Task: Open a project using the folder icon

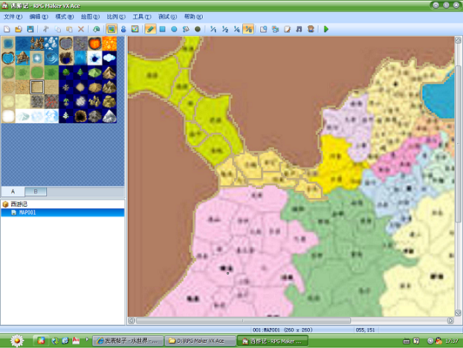Action: (x=19, y=29)
